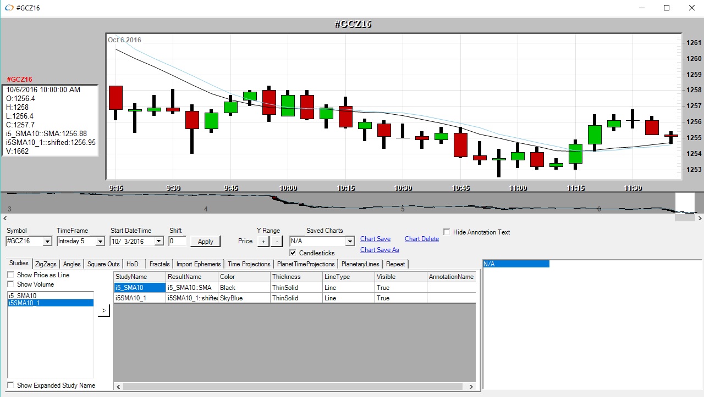Click the Chart Save As link
Viewport: 704px width, 397px height.
(x=380, y=250)
